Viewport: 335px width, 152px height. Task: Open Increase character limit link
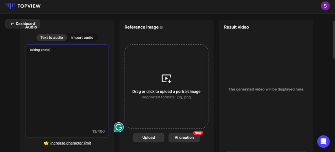[71, 143]
